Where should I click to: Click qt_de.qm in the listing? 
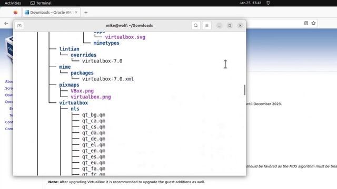[x=94, y=139]
